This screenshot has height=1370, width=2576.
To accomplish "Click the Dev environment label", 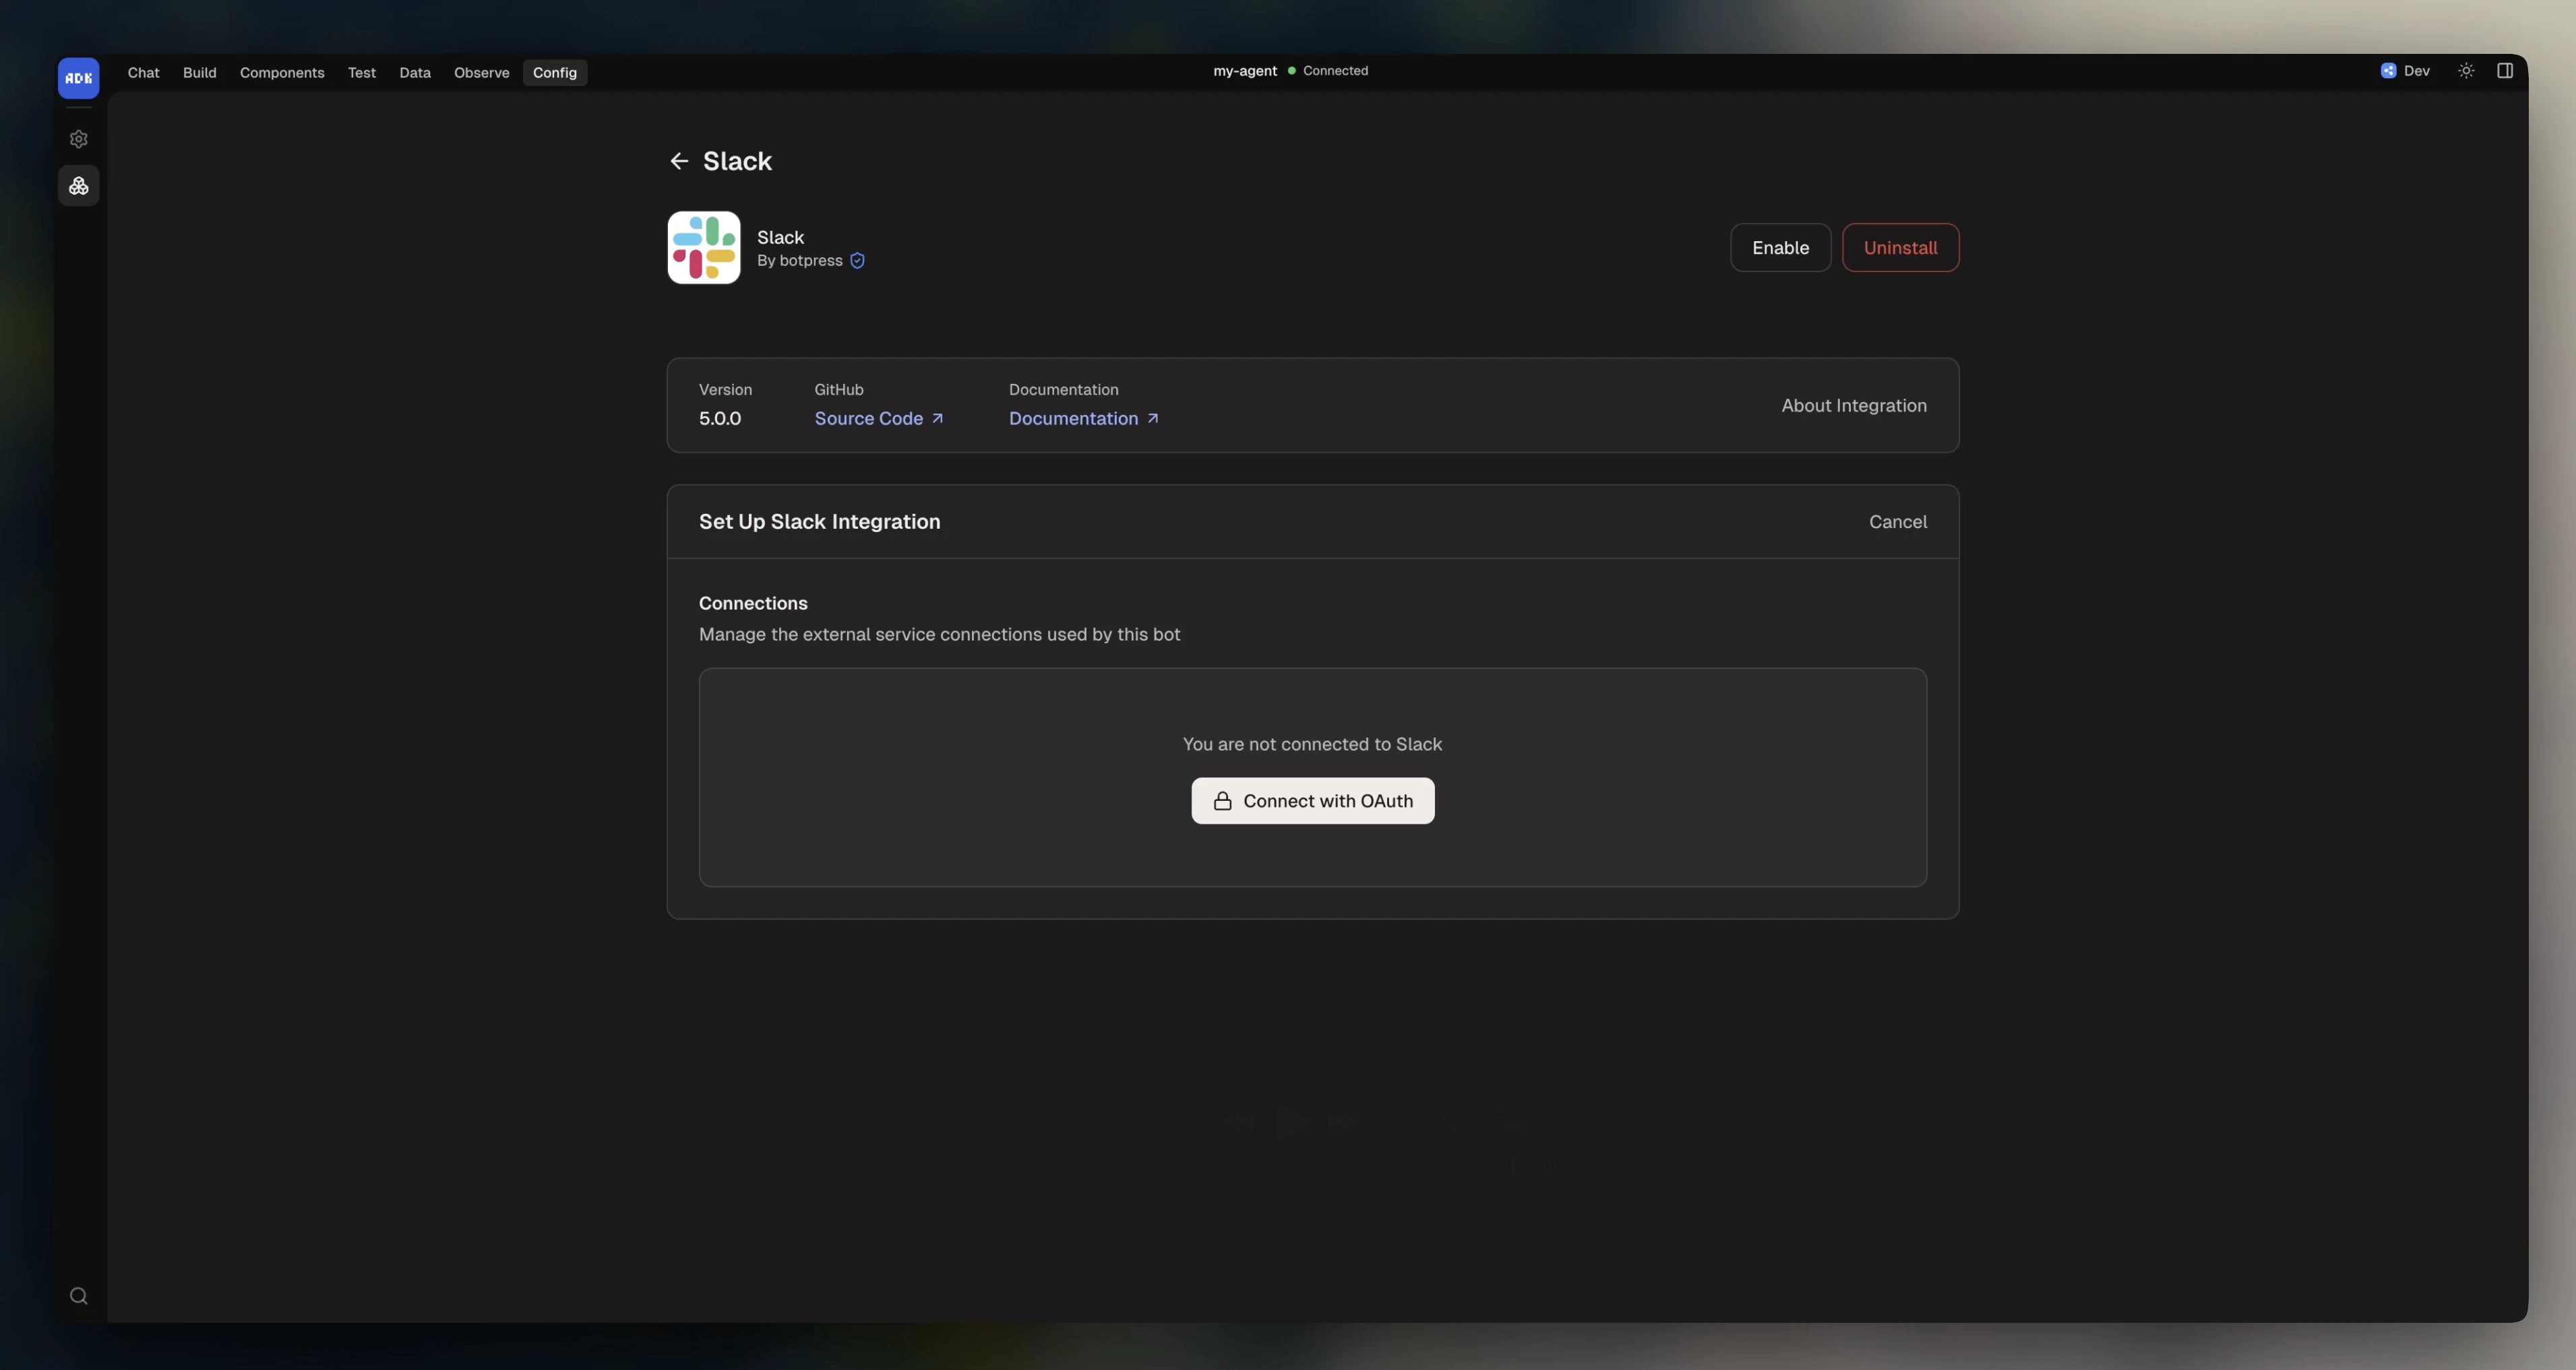I will (2416, 71).
